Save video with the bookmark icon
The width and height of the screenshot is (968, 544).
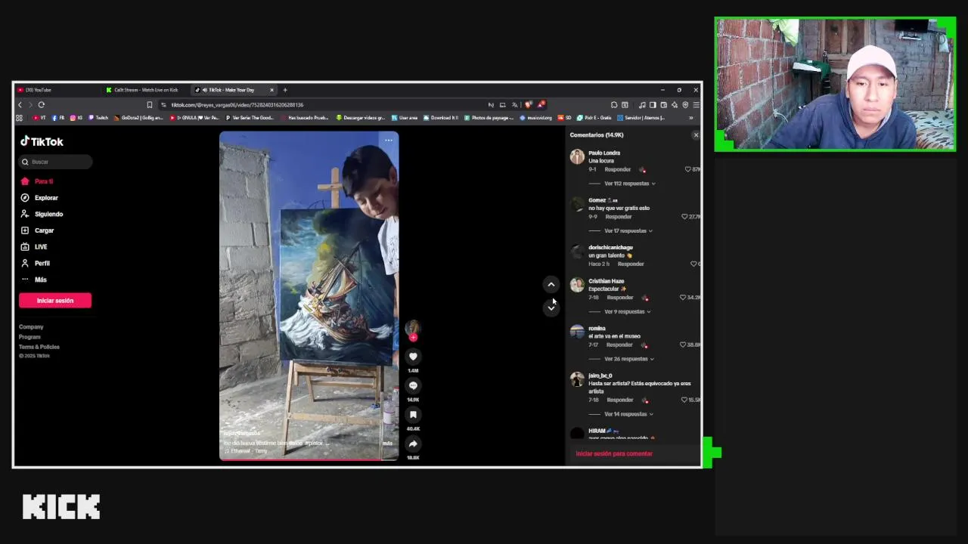click(413, 414)
